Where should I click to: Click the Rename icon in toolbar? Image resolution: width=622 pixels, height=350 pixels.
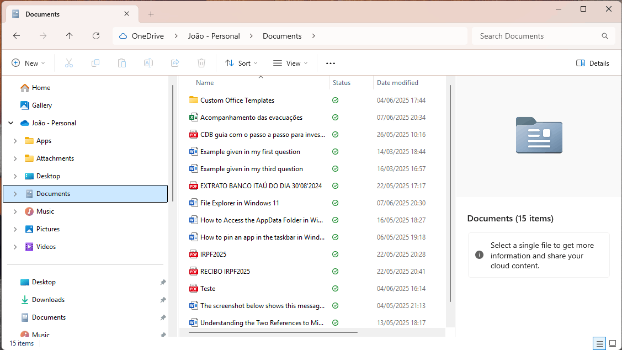pyautogui.click(x=148, y=63)
